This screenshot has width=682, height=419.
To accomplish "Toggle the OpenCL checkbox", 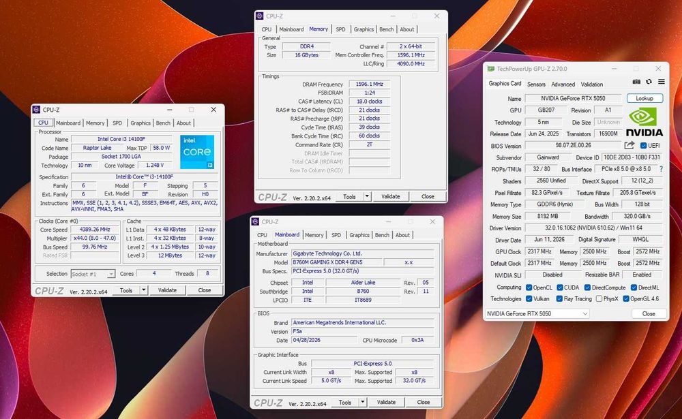I will point(529,288).
